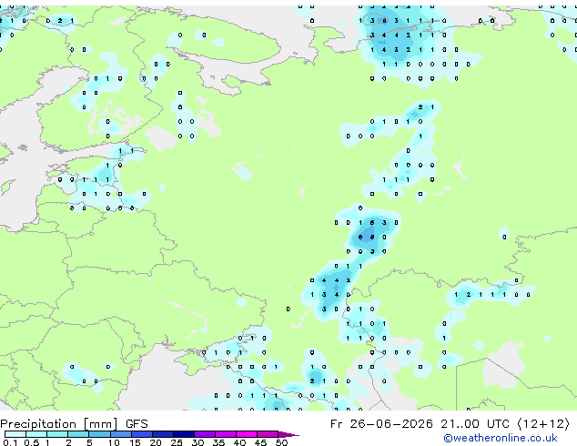Viewport: 577px width, 446px height.
Task: Click the legend label '15'
Action: [135, 442]
